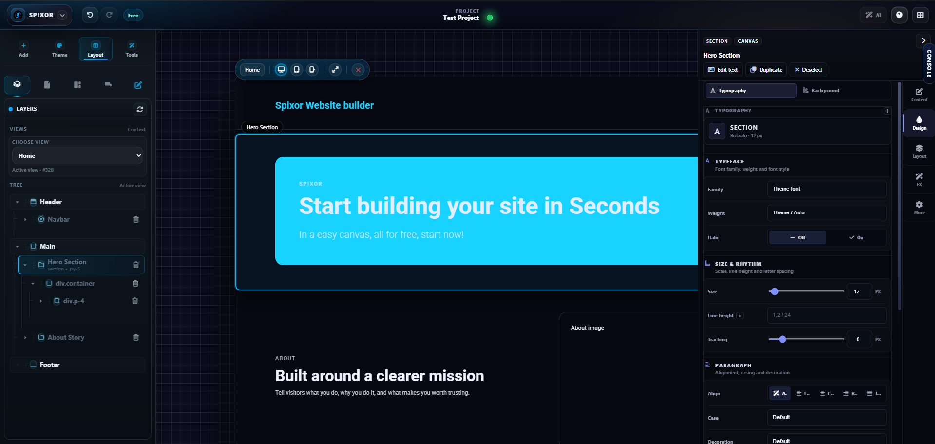Open the comments icon tab
This screenshot has width=935, height=444.
[108, 85]
